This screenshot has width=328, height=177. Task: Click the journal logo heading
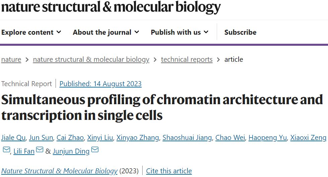pos(111,7)
